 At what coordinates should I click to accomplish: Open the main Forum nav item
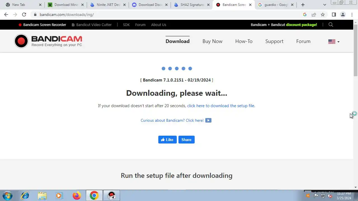[303, 41]
